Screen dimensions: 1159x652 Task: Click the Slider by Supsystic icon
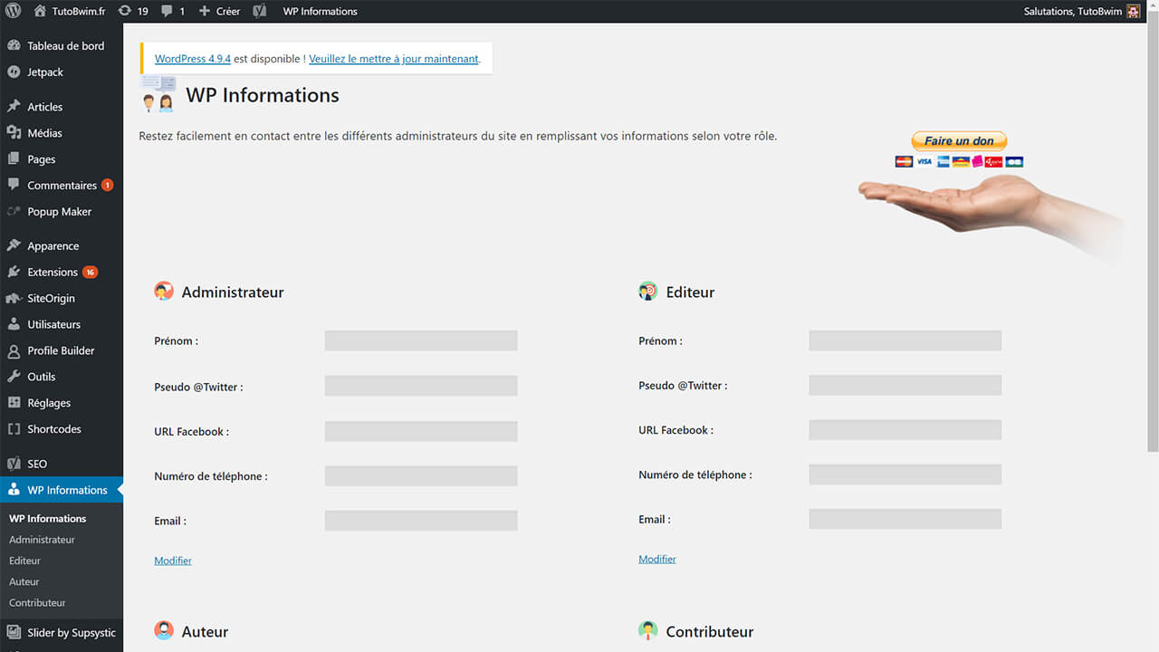[x=14, y=633]
